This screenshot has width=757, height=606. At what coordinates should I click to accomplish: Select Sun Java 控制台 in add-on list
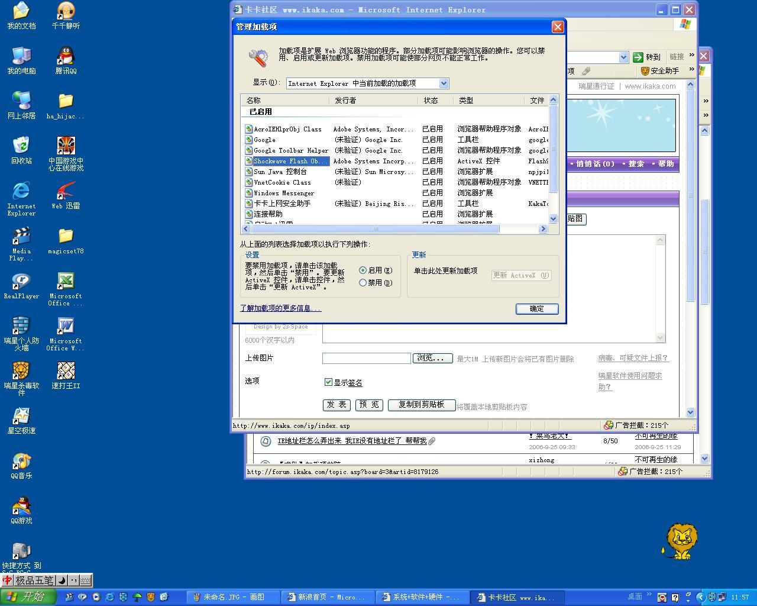pyautogui.click(x=280, y=172)
